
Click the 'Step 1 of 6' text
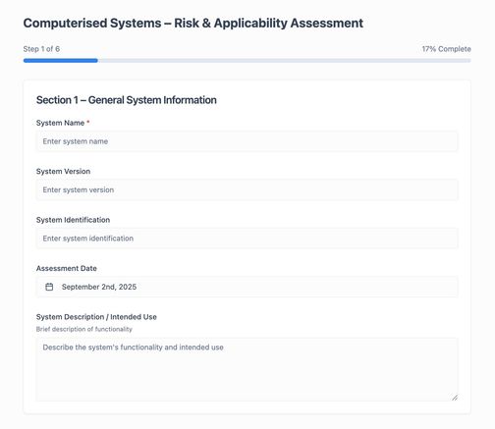(x=41, y=49)
